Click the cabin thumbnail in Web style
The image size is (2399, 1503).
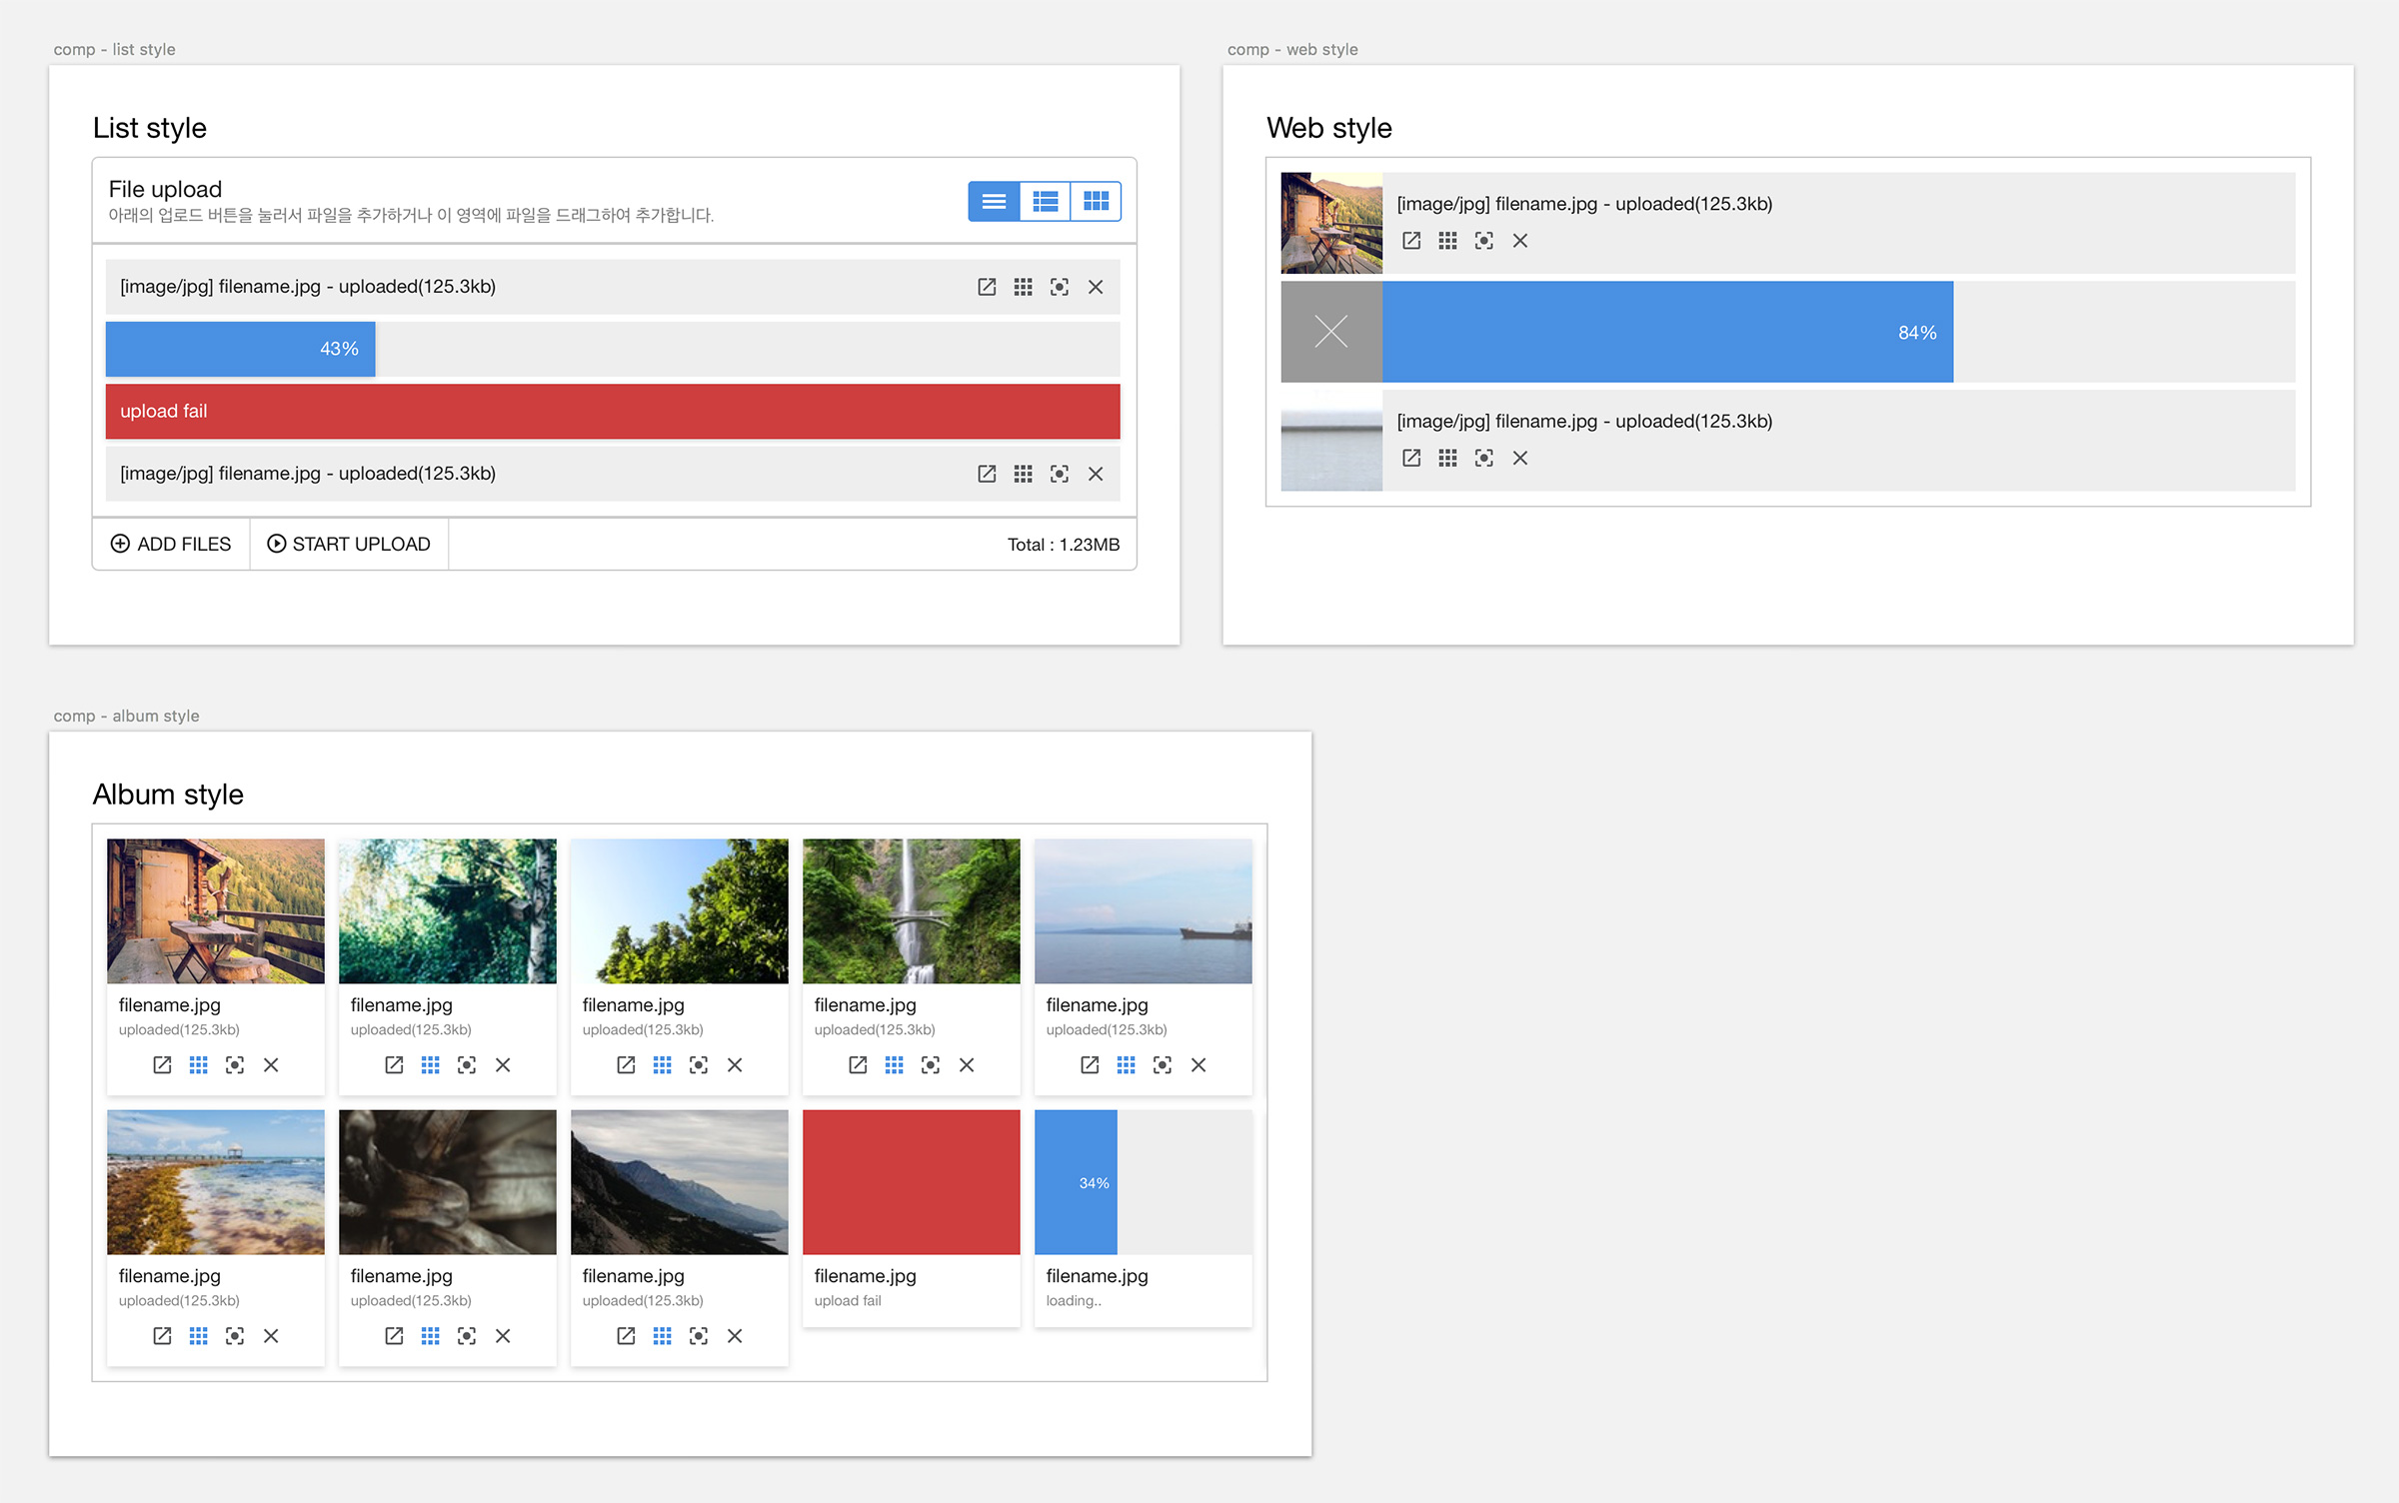[1331, 223]
